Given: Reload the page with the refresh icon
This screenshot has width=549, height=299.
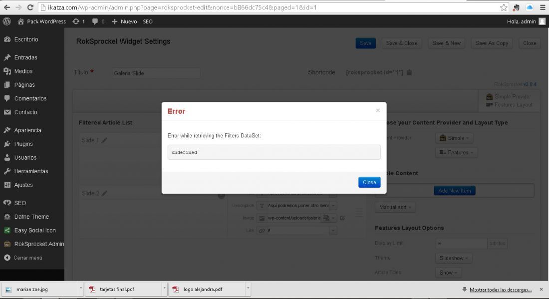Looking at the screenshot, I should click(30, 7).
